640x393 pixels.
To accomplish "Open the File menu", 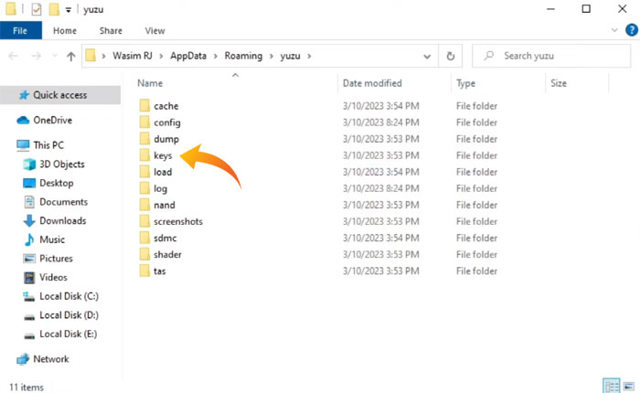I will 20,31.
